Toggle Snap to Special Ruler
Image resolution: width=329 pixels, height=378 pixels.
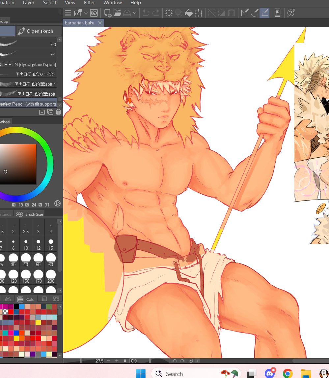tap(255, 13)
